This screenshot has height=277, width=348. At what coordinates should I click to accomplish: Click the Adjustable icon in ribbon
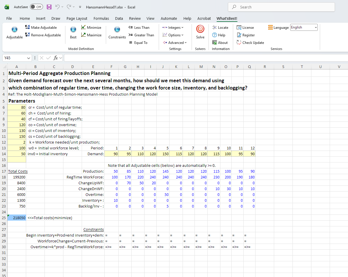[15, 29]
